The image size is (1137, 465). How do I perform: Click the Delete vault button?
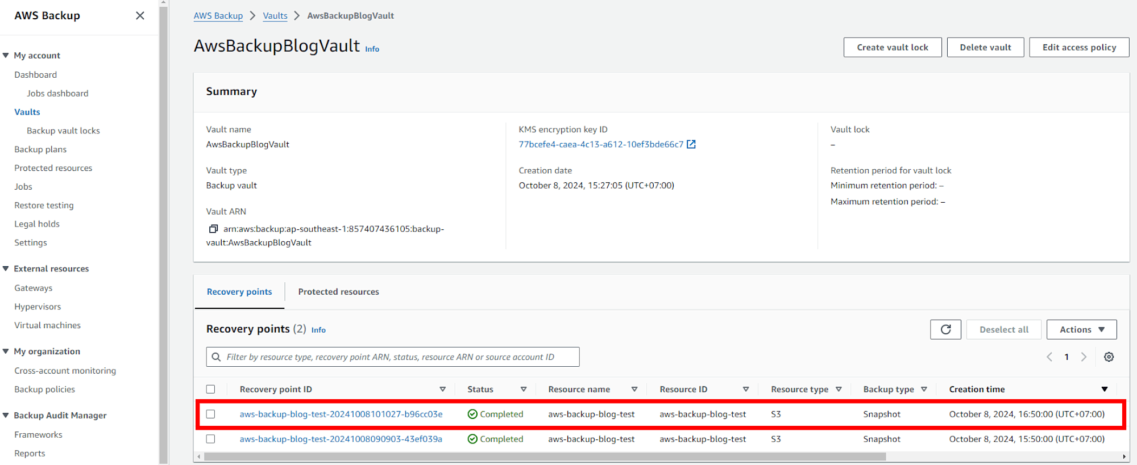(985, 47)
